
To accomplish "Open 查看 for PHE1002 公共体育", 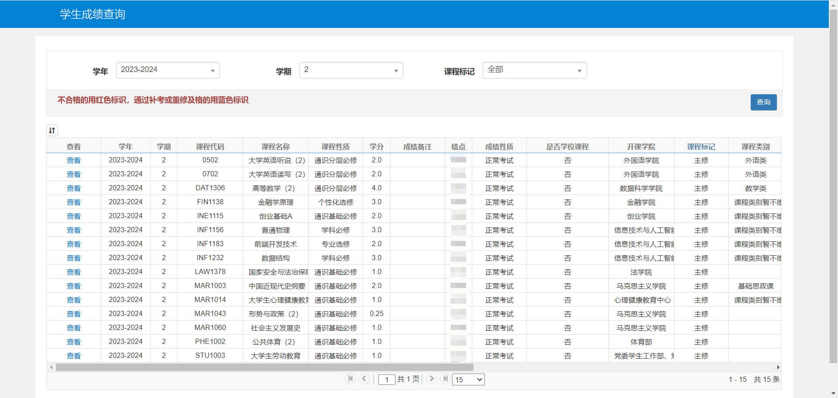I will coord(74,342).
